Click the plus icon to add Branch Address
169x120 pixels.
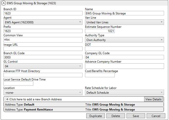pos(7,99)
